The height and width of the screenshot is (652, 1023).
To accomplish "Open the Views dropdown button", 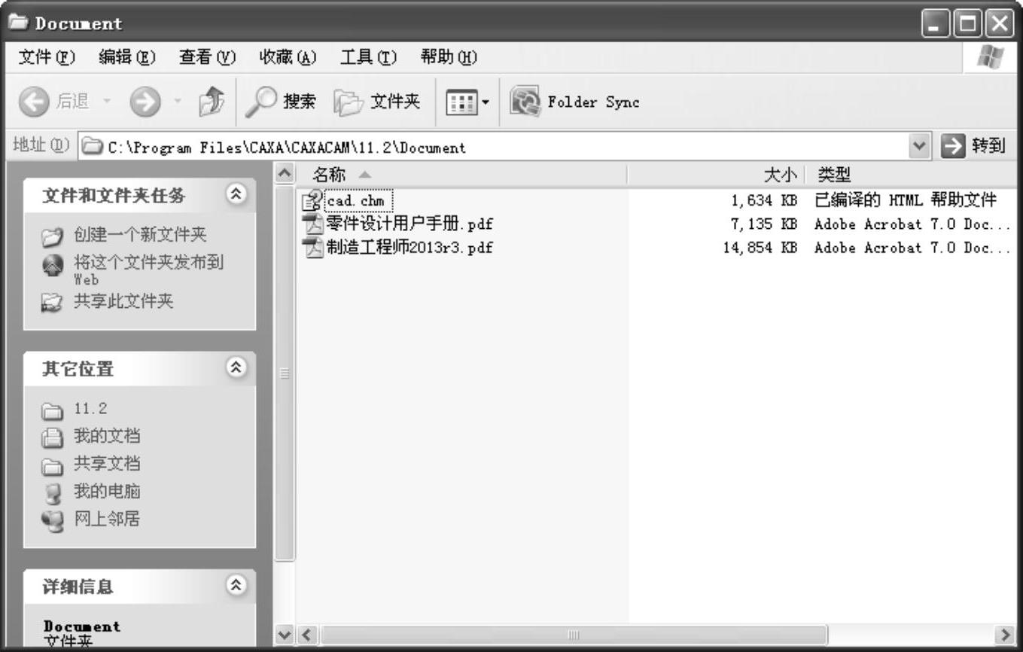I will pos(467,102).
